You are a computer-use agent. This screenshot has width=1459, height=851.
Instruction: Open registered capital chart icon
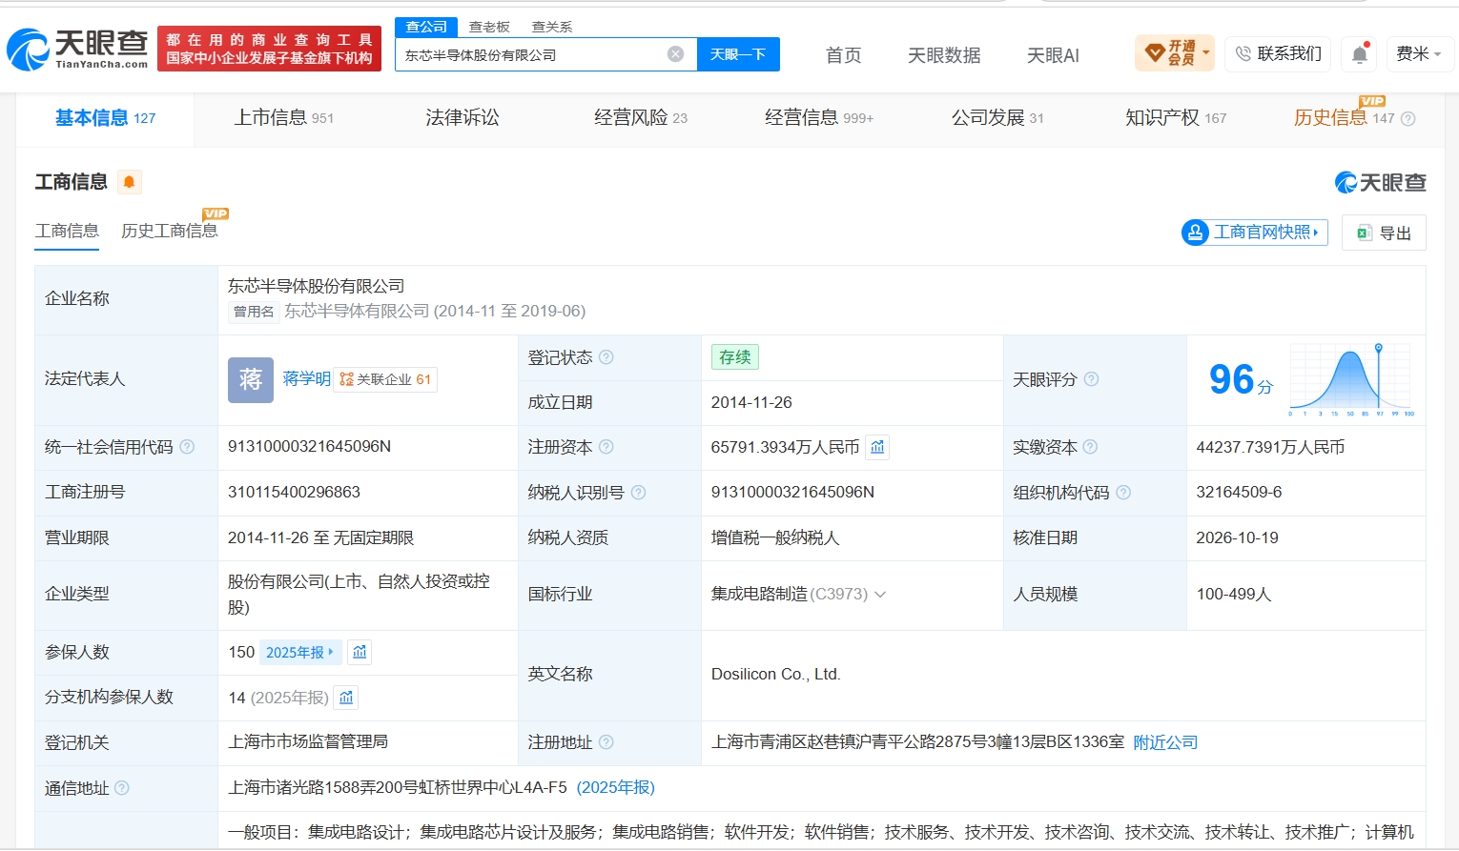pos(877,447)
